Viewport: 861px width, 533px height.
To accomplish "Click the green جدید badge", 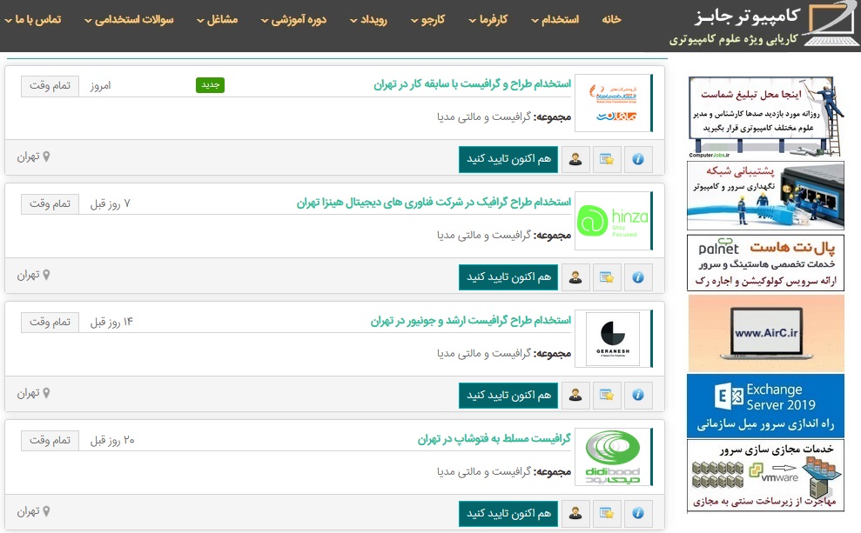I will coord(211,85).
